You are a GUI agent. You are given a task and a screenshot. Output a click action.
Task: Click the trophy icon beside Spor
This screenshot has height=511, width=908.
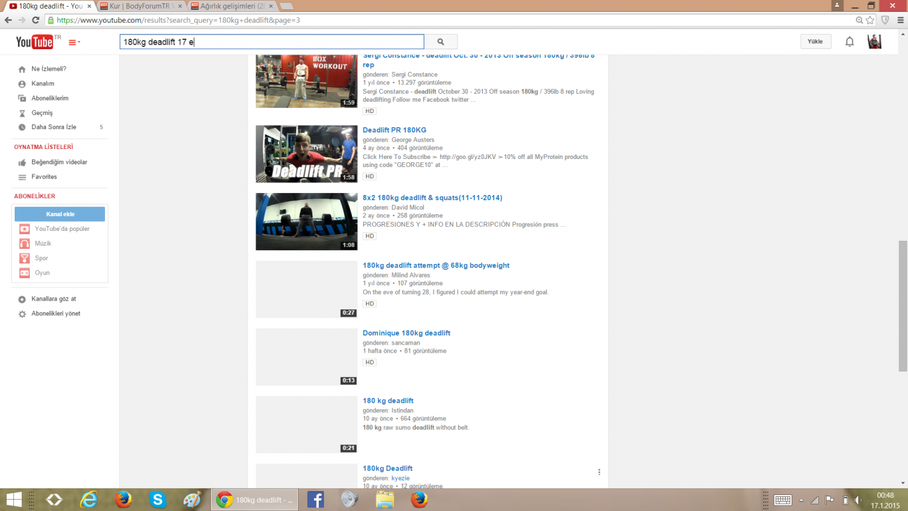pos(24,258)
